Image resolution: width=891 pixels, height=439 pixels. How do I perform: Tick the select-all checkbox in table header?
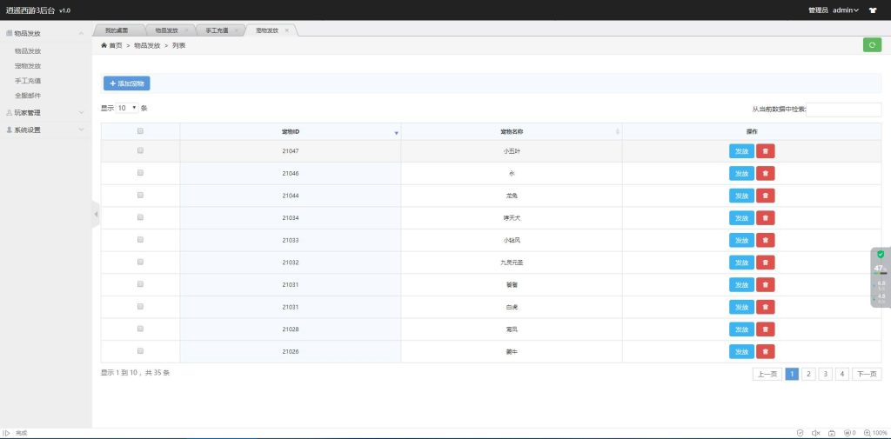(140, 131)
